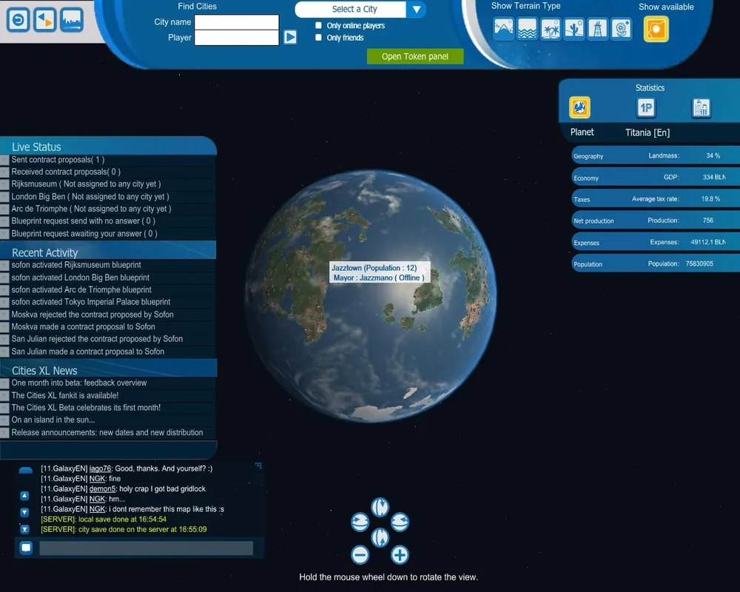Viewport: 740px width, 592px height.
Task: Toggle checkbox beside London Big Ben not assigned
Action: click(x=4, y=197)
